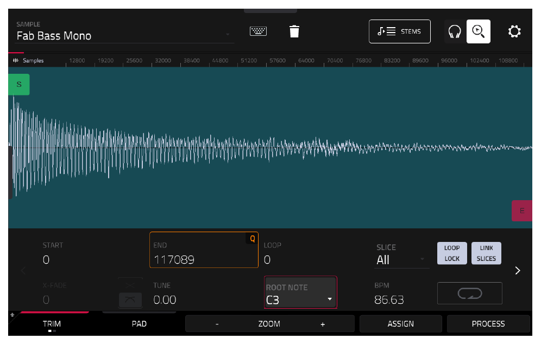Open the SLICE All dropdown

pyautogui.click(x=402, y=255)
